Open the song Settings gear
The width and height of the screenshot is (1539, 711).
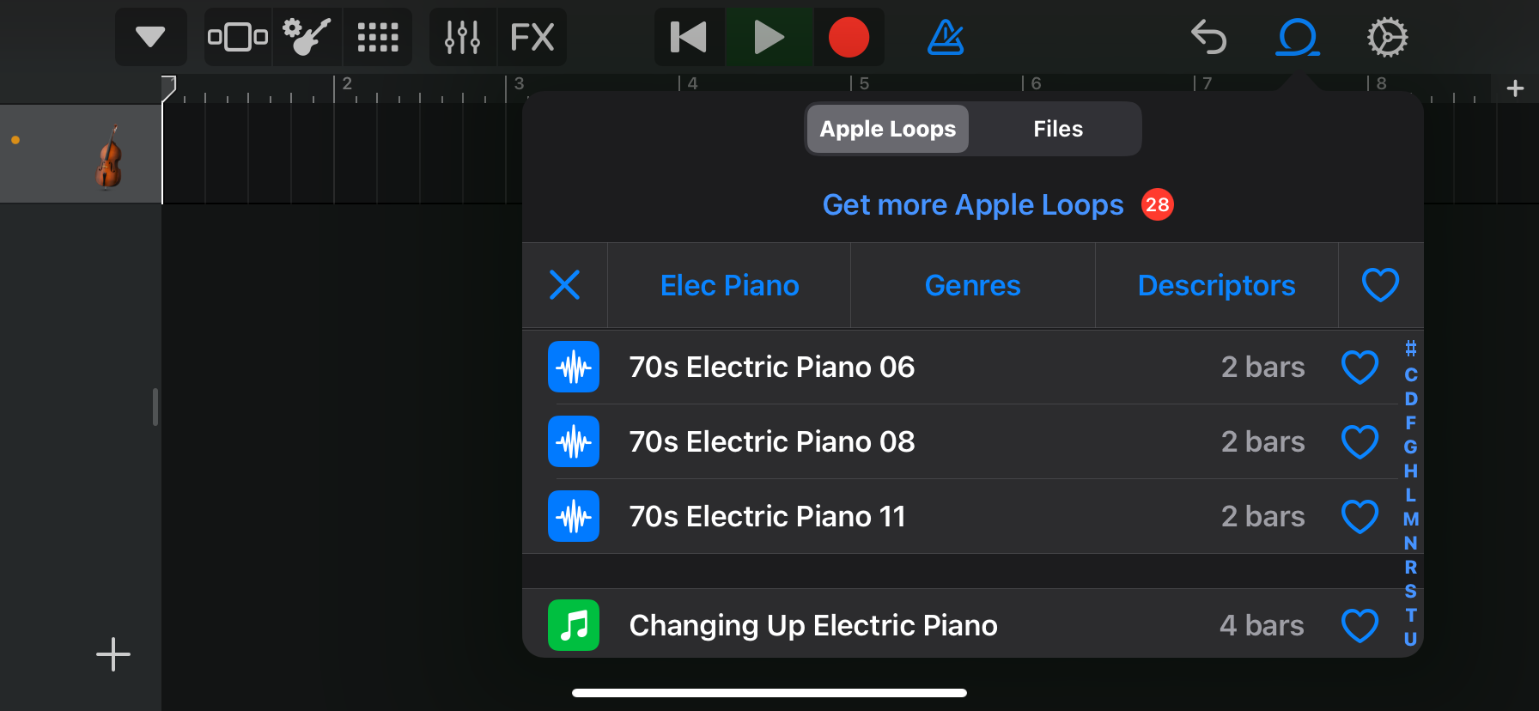click(x=1387, y=37)
